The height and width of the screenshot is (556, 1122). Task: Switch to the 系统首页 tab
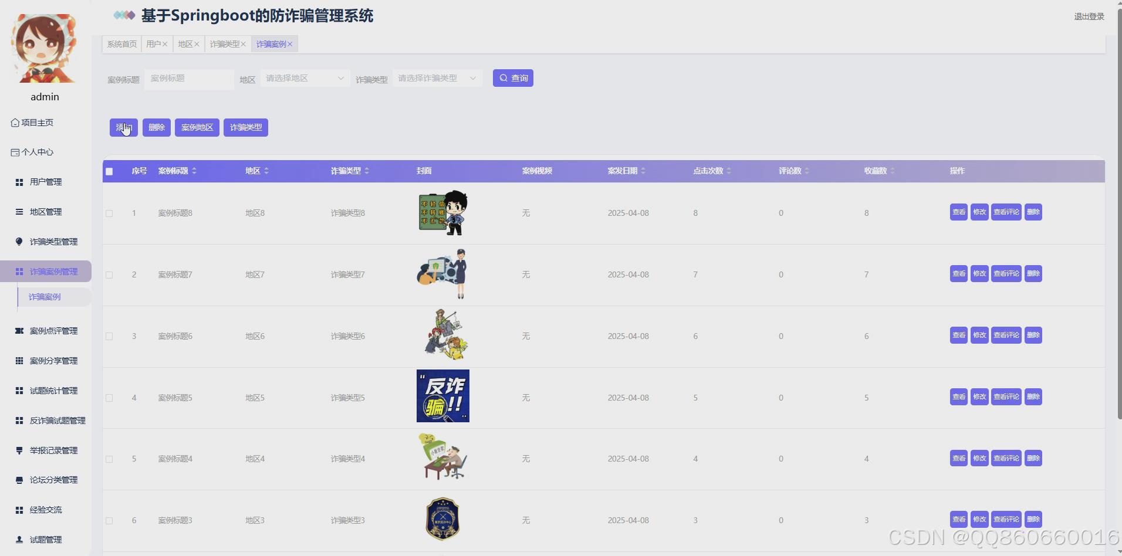121,44
